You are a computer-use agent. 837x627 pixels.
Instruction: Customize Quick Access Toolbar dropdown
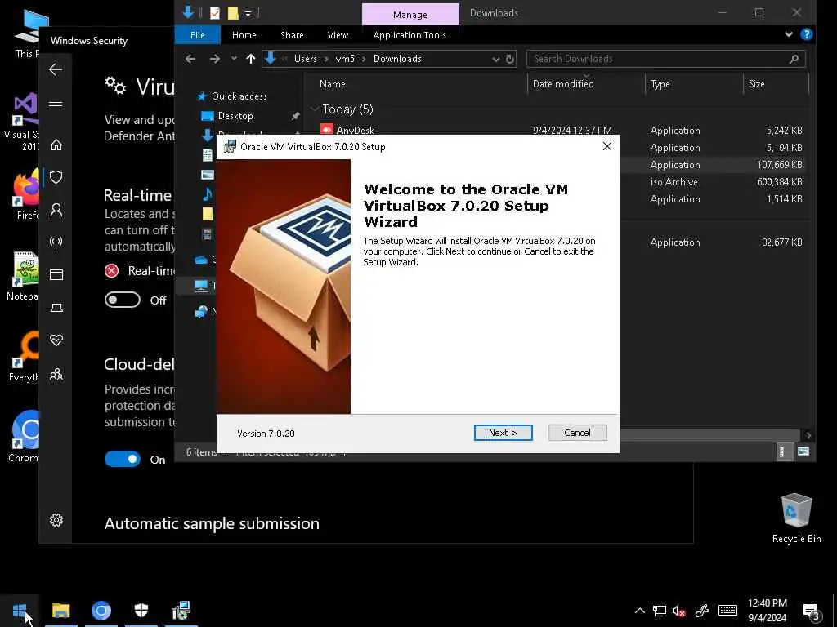pos(248,13)
